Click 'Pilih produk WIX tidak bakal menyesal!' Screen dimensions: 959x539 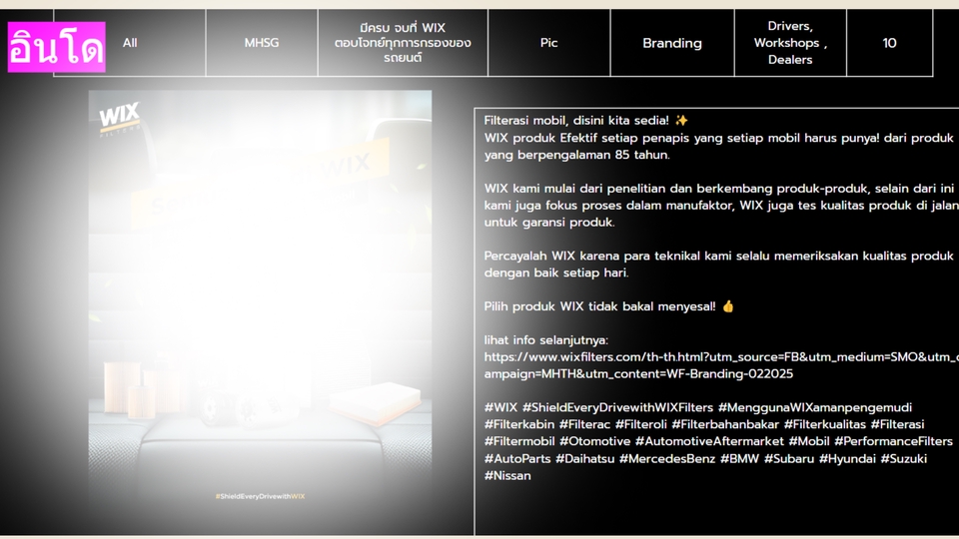tap(599, 306)
